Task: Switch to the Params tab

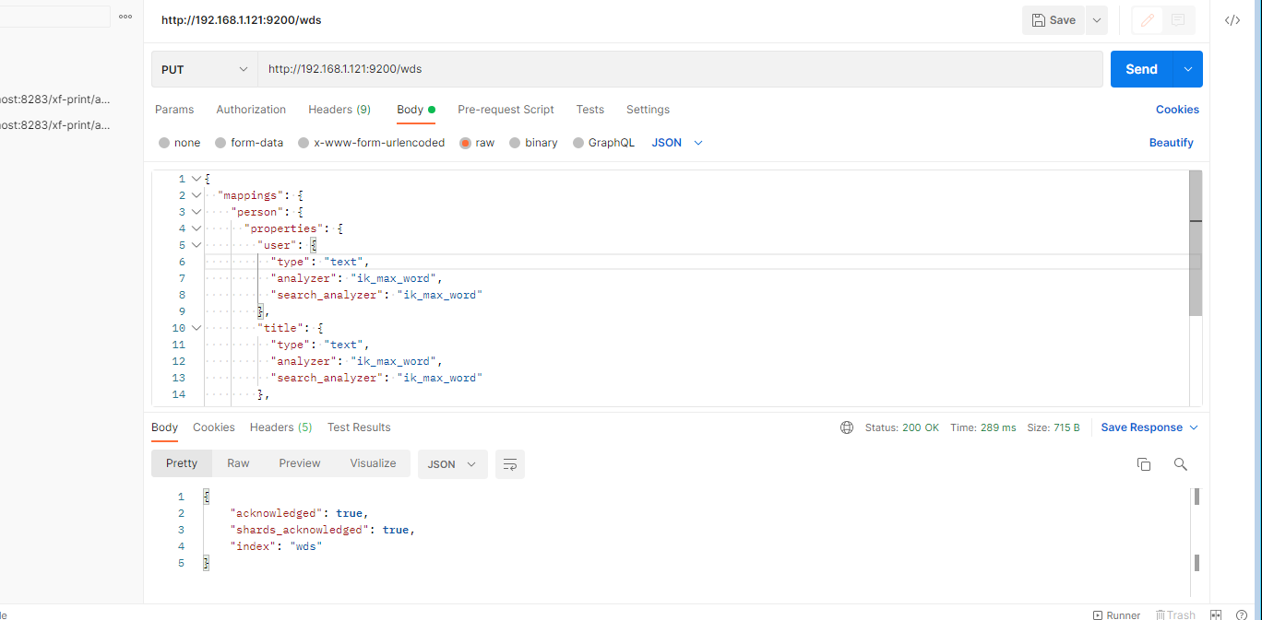Action: click(174, 110)
